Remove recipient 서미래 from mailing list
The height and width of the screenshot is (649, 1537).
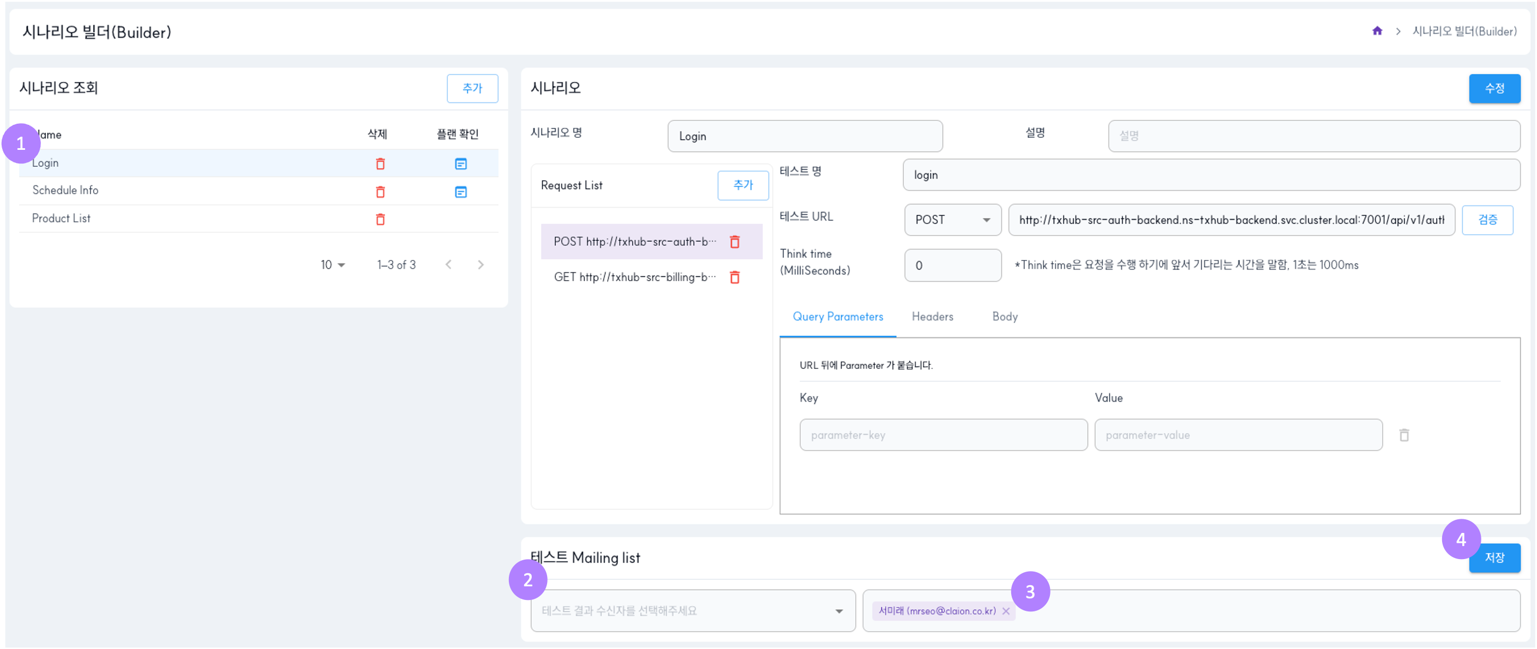1006,611
